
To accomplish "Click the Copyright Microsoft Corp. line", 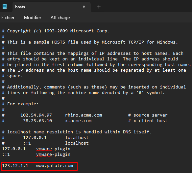I will click(56, 31).
